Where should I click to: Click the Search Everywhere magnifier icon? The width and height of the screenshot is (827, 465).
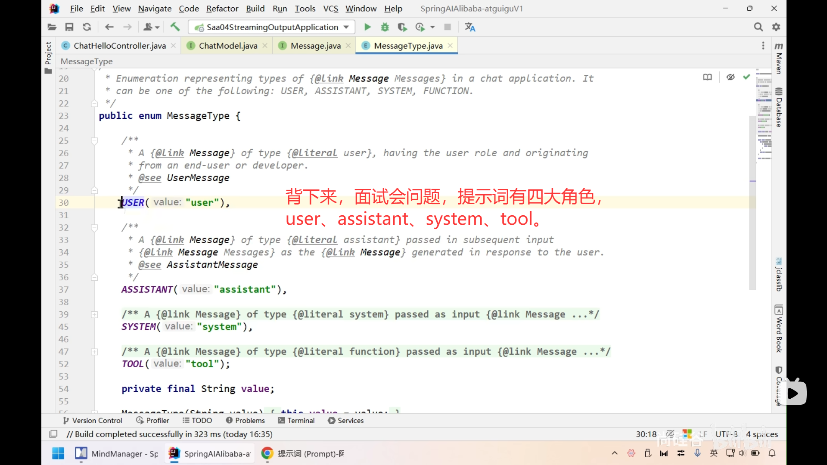[758, 27]
